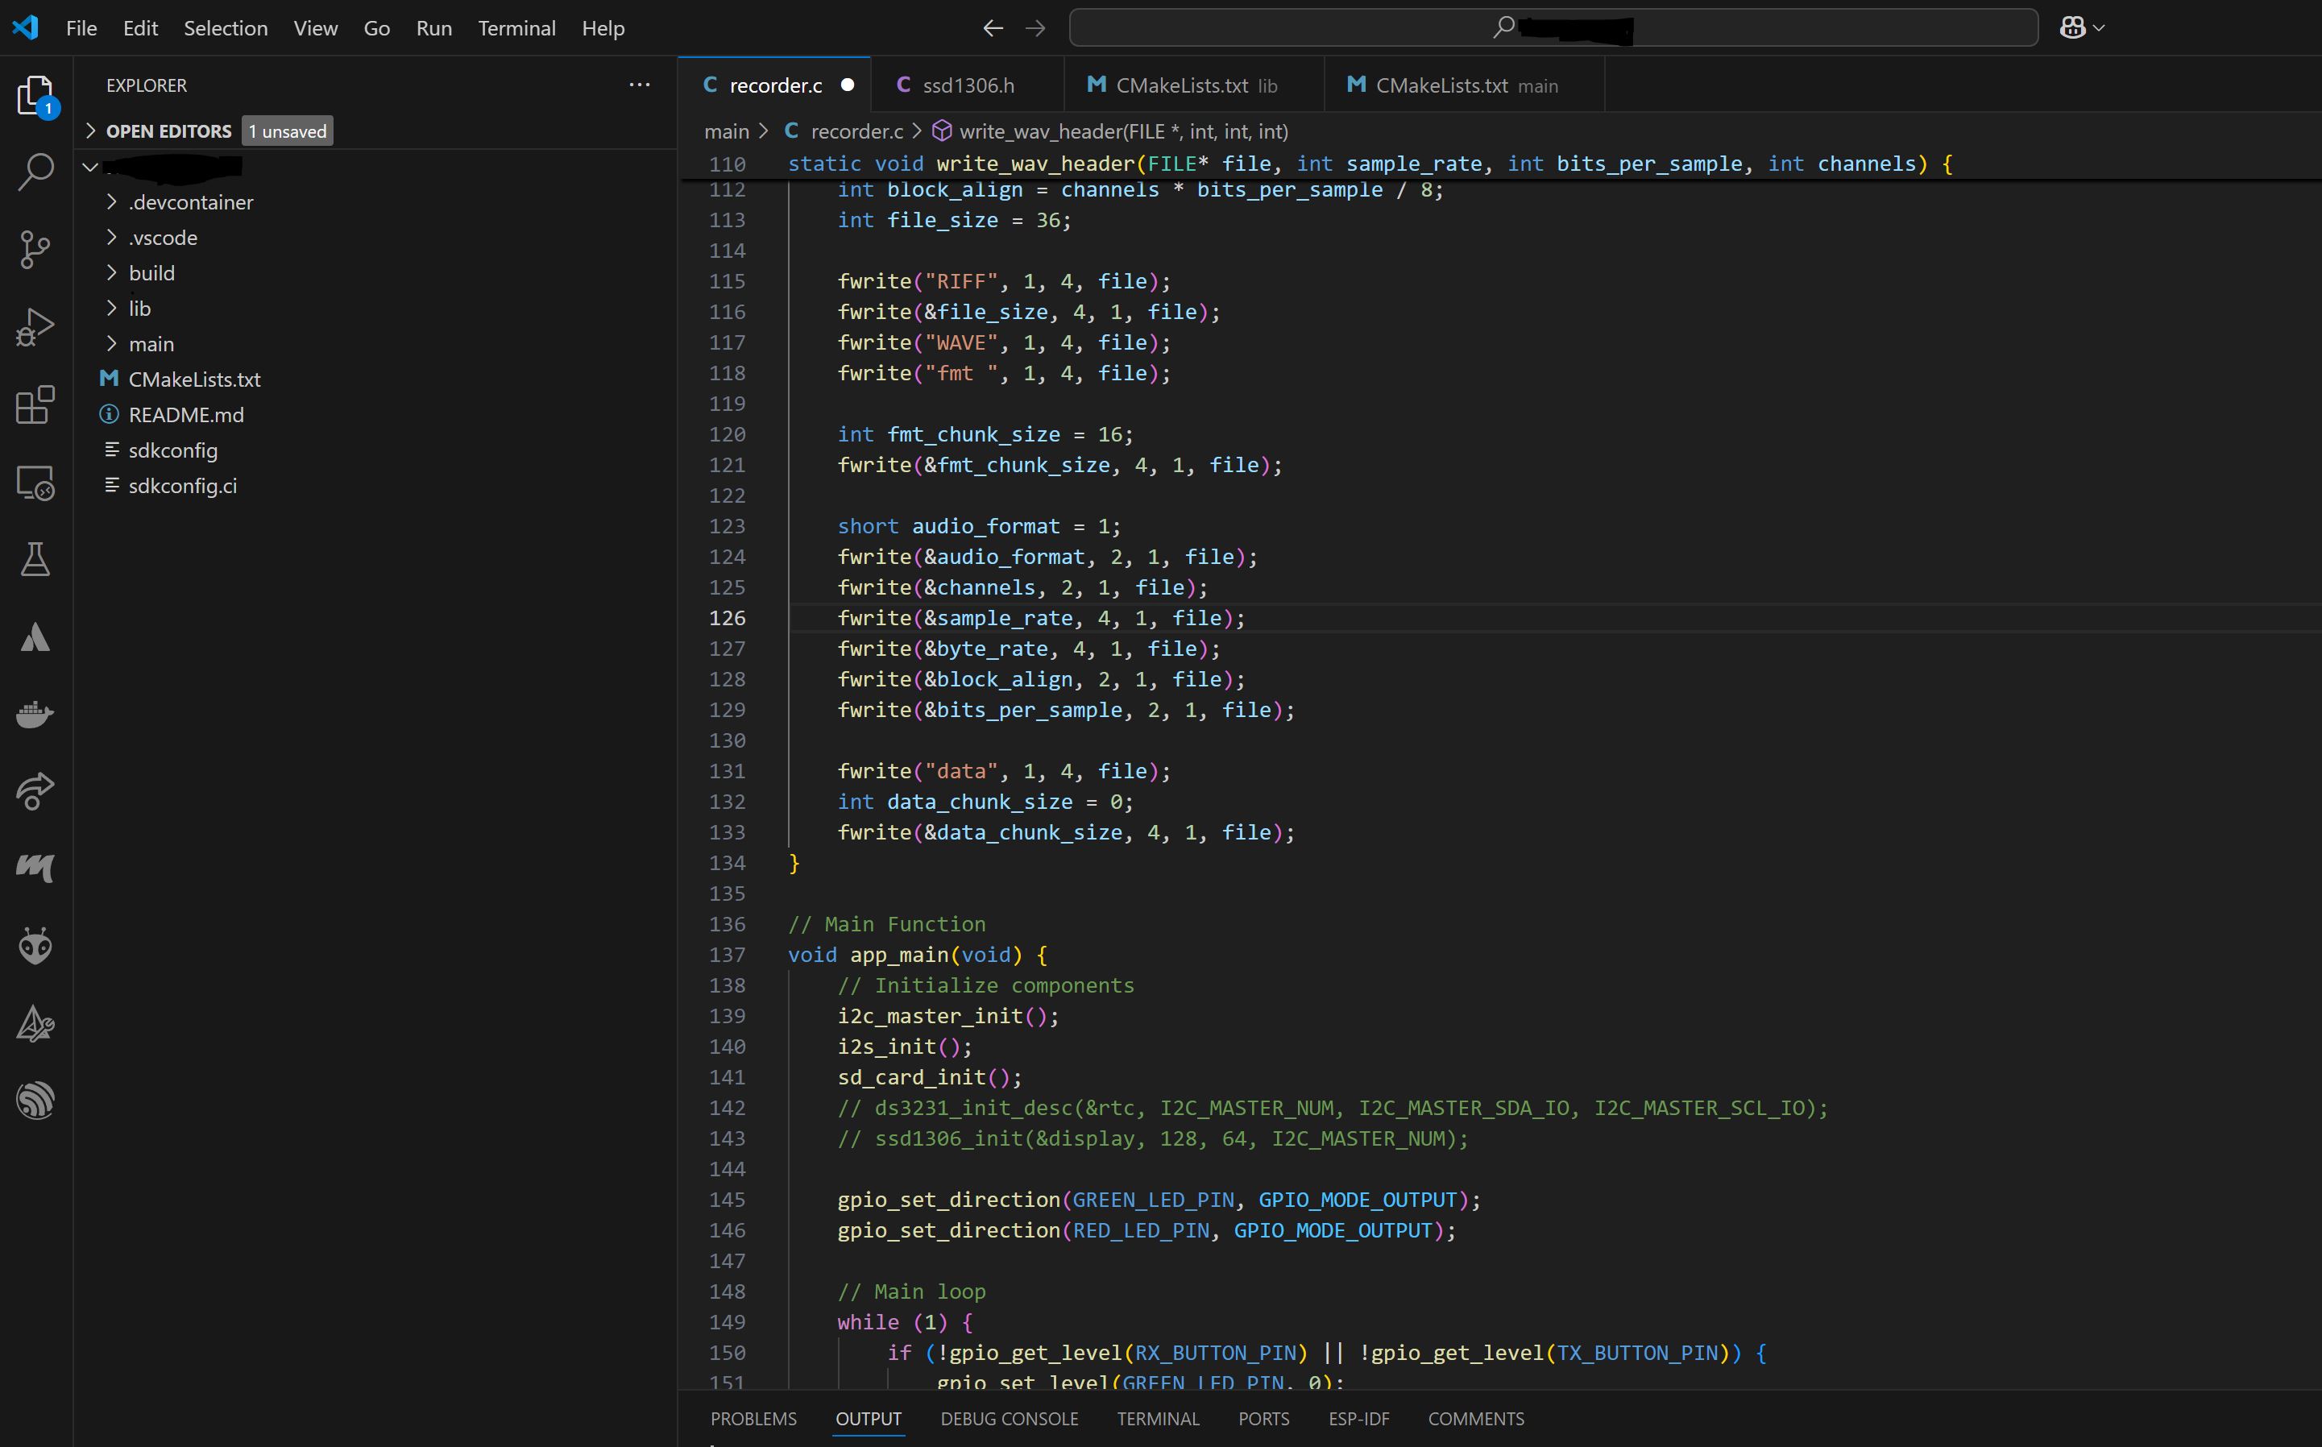Click the command center search field
This screenshot has width=2322, height=1447.
tap(1552, 29)
